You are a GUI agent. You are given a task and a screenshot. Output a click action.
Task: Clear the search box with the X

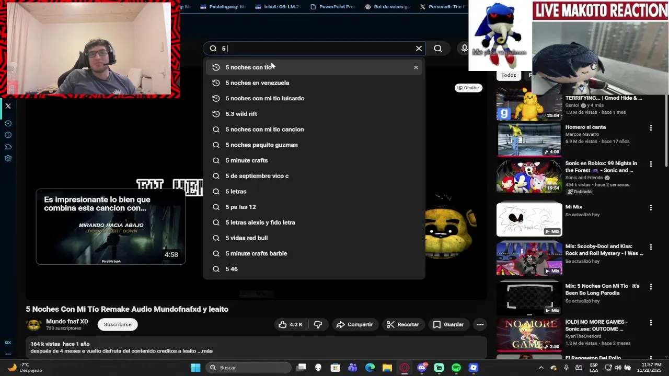pos(419,49)
